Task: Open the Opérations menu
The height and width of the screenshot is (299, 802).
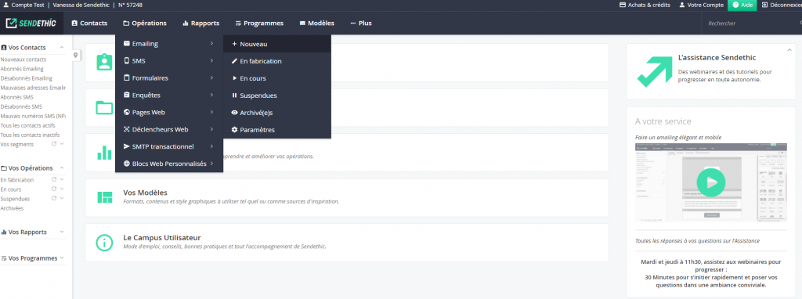Action: pos(145,23)
